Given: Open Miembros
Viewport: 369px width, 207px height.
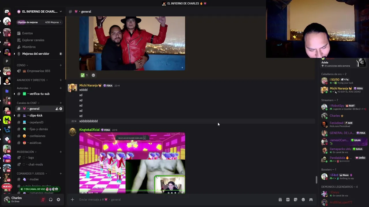Looking at the screenshot, I should [x=39, y=47].
